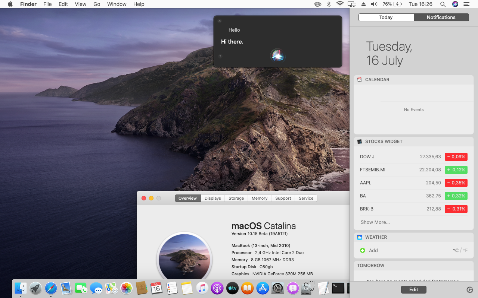The height and width of the screenshot is (298, 478).
Task: Open the Edit menu
Action: pyautogui.click(x=63, y=4)
